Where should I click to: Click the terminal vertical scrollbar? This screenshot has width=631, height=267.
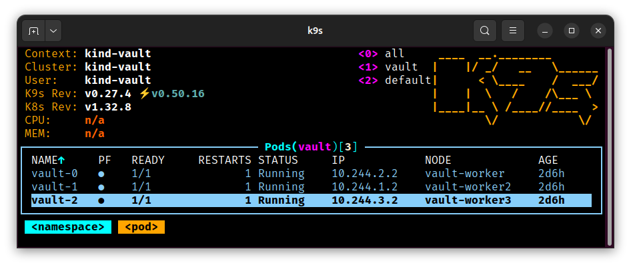610,146
